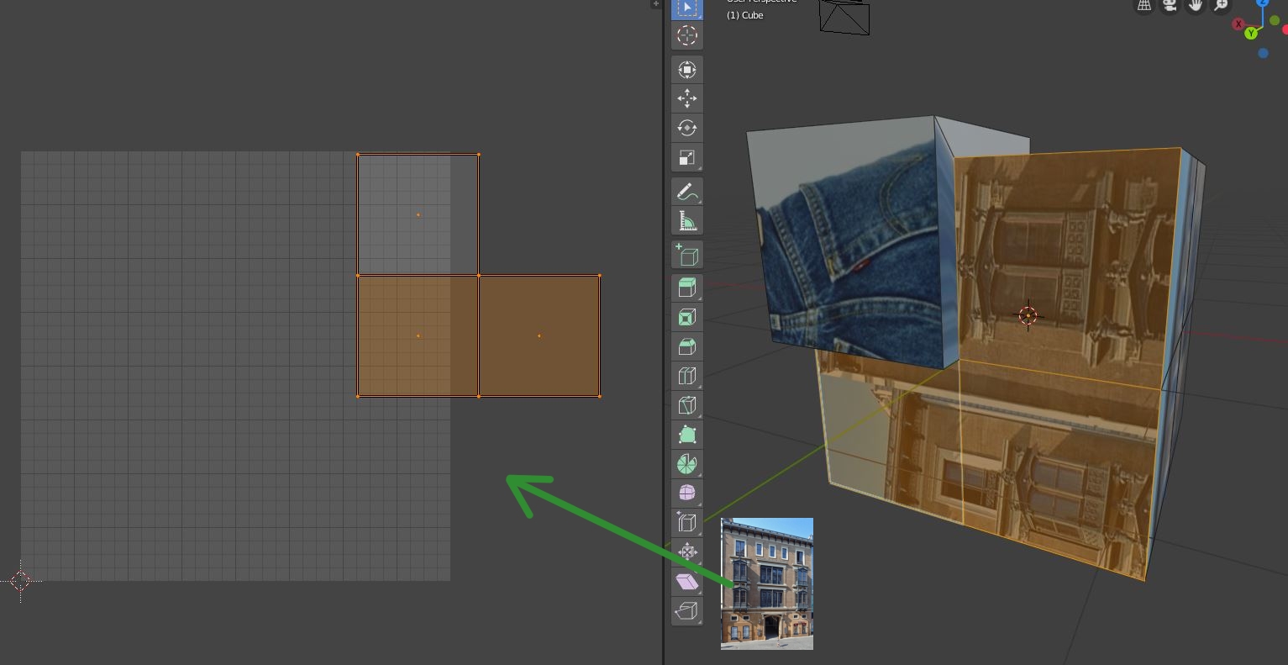The width and height of the screenshot is (1288, 665).
Task: Select the Loop Cut tool
Action: pyautogui.click(x=687, y=376)
